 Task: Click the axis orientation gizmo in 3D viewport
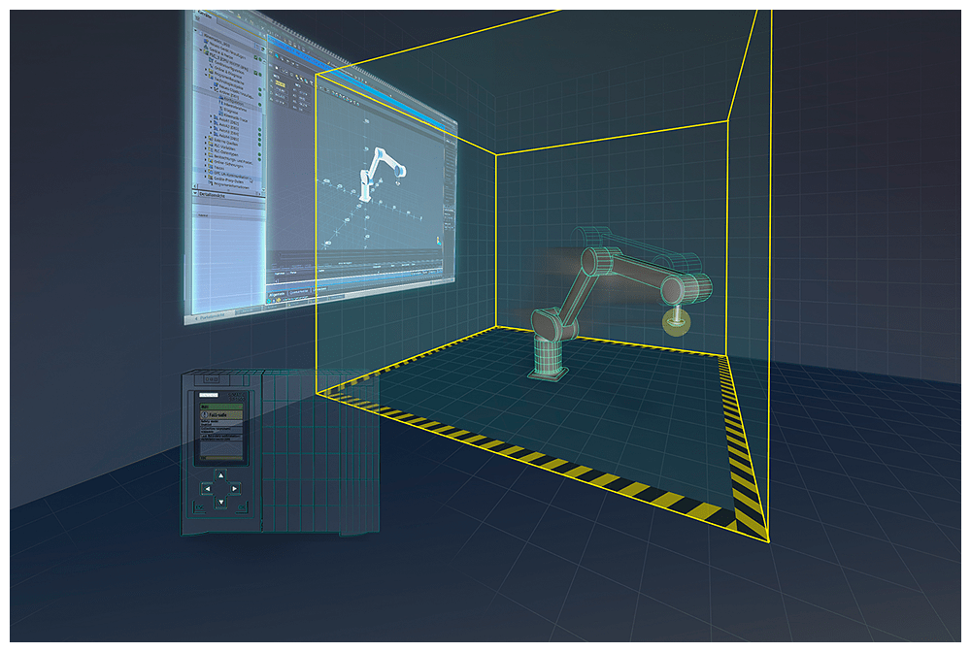(440, 239)
